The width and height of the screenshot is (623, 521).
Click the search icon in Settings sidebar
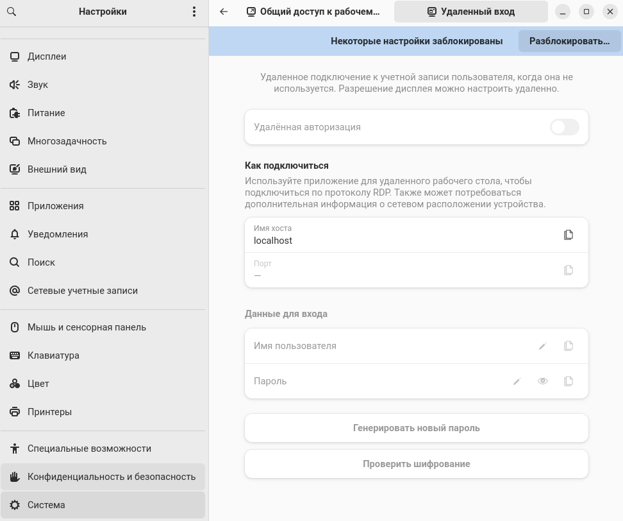(12, 12)
